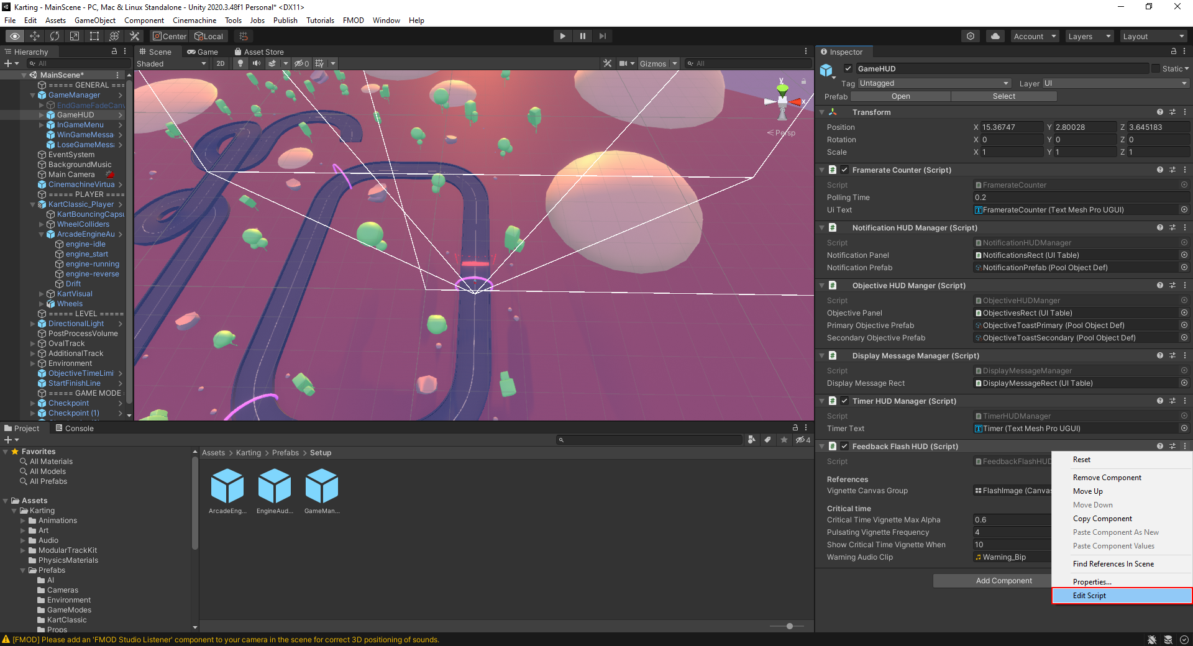Expand the Animations folder in Project
Image resolution: width=1193 pixels, height=646 pixels.
coord(23,521)
